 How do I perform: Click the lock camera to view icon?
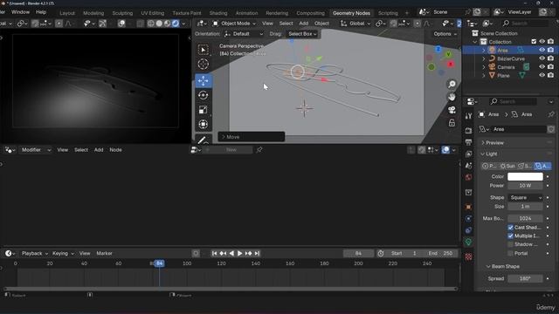(x=452, y=123)
